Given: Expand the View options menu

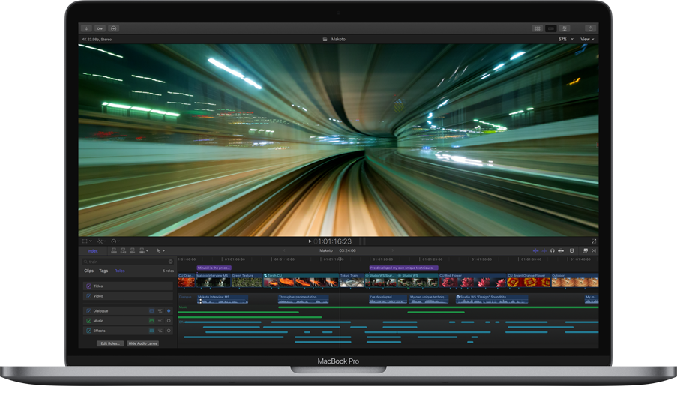Looking at the screenshot, I should [x=587, y=39].
